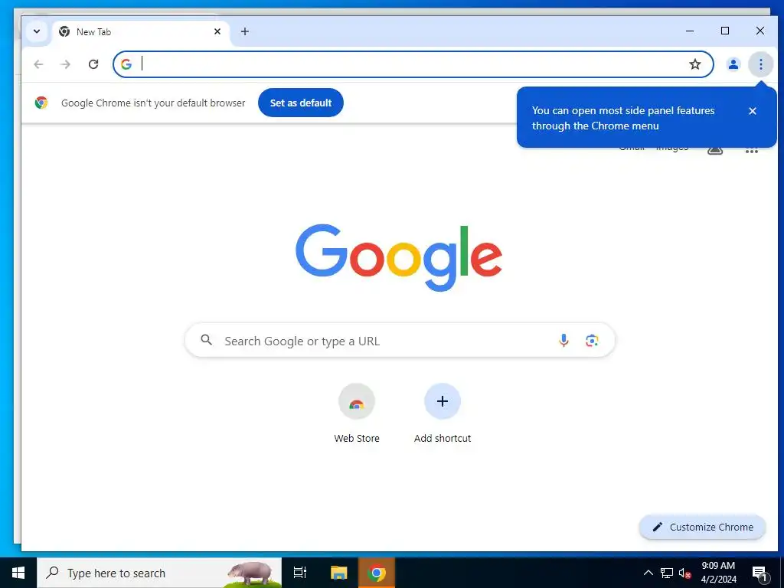Click the Chrome logo in default browser bar

point(41,103)
